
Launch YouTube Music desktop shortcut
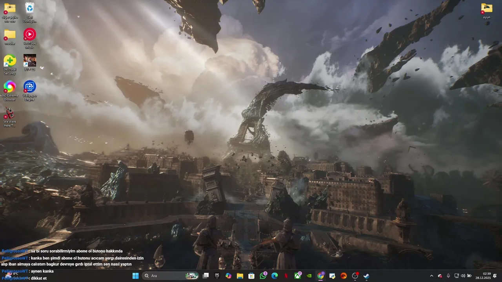[29, 38]
